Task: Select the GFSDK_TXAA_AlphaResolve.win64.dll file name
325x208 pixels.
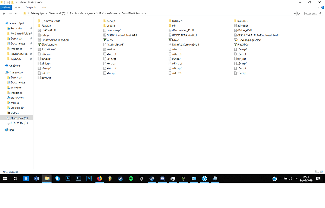Action: click(258, 35)
